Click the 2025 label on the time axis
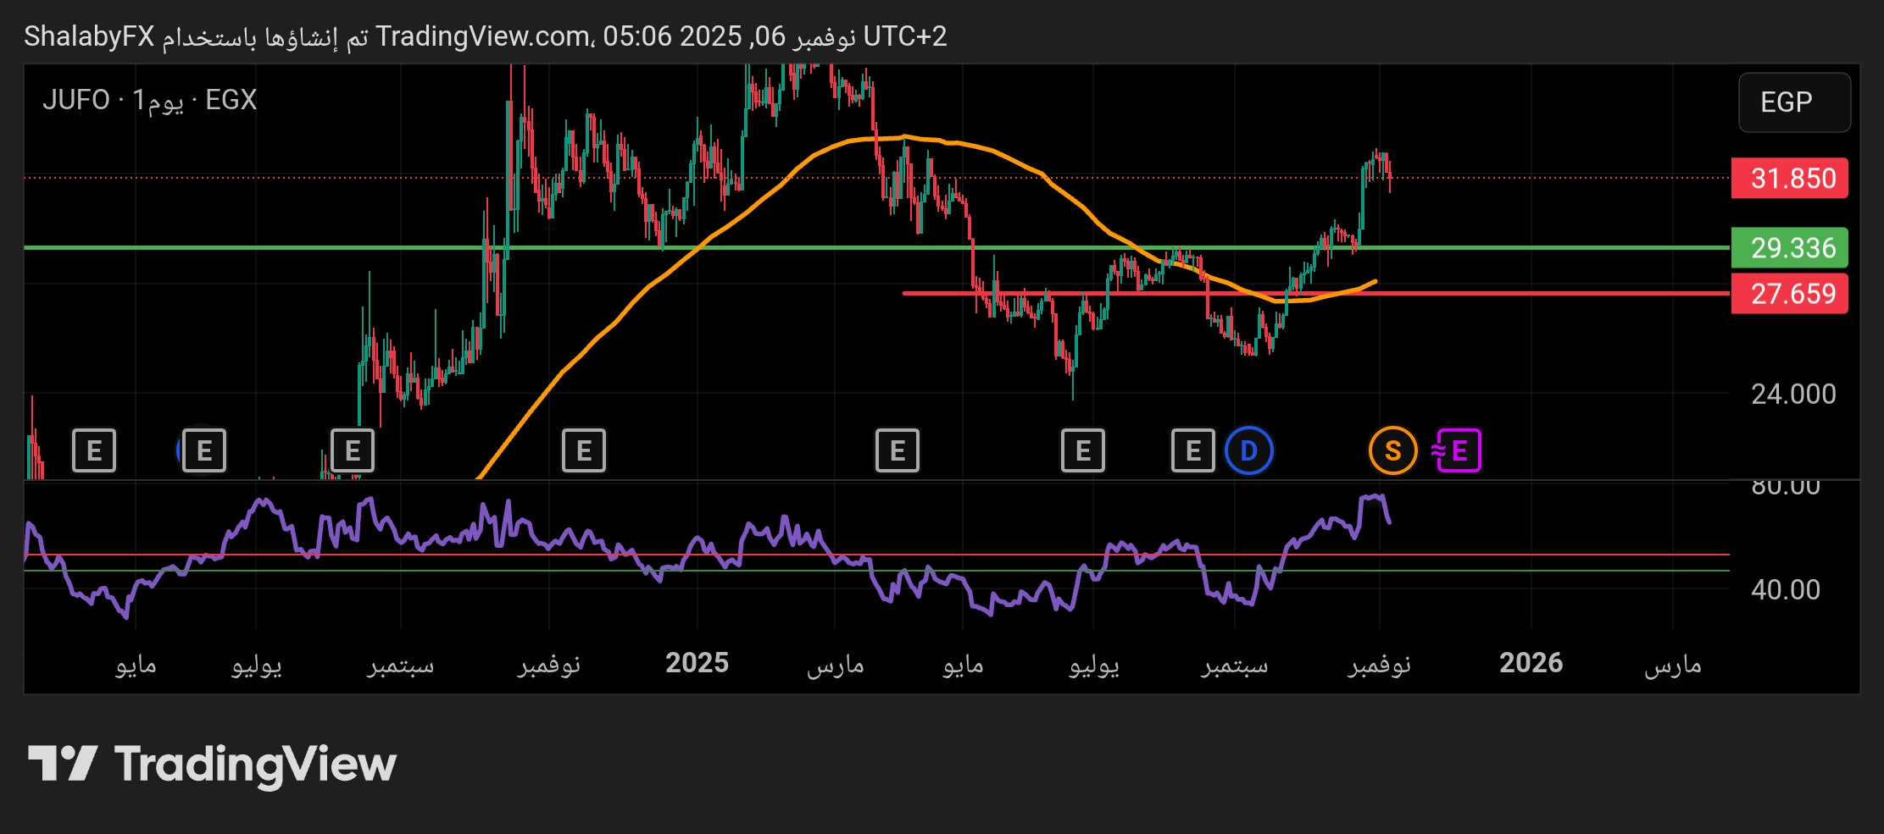Image resolution: width=1884 pixels, height=834 pixels. click(x=697, y=663)
